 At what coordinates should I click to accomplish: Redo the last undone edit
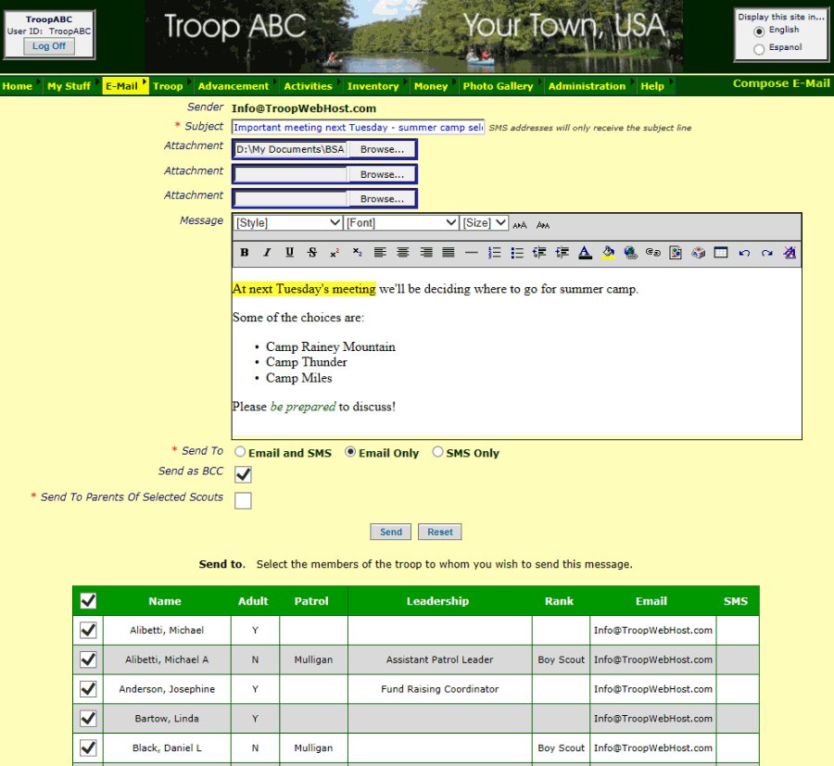[766, 253]
